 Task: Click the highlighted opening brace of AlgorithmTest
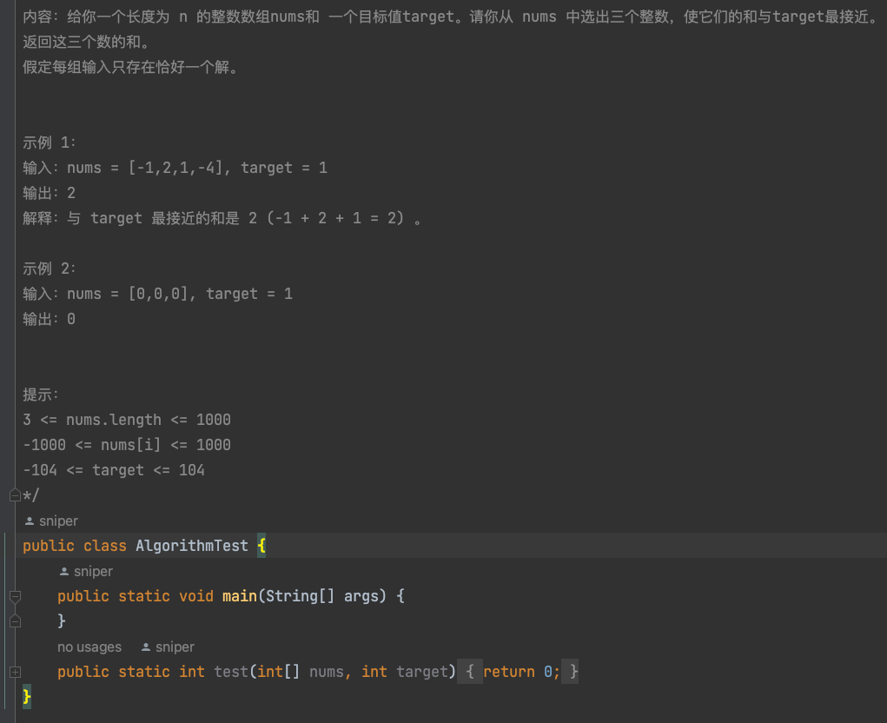click(261, 547)
